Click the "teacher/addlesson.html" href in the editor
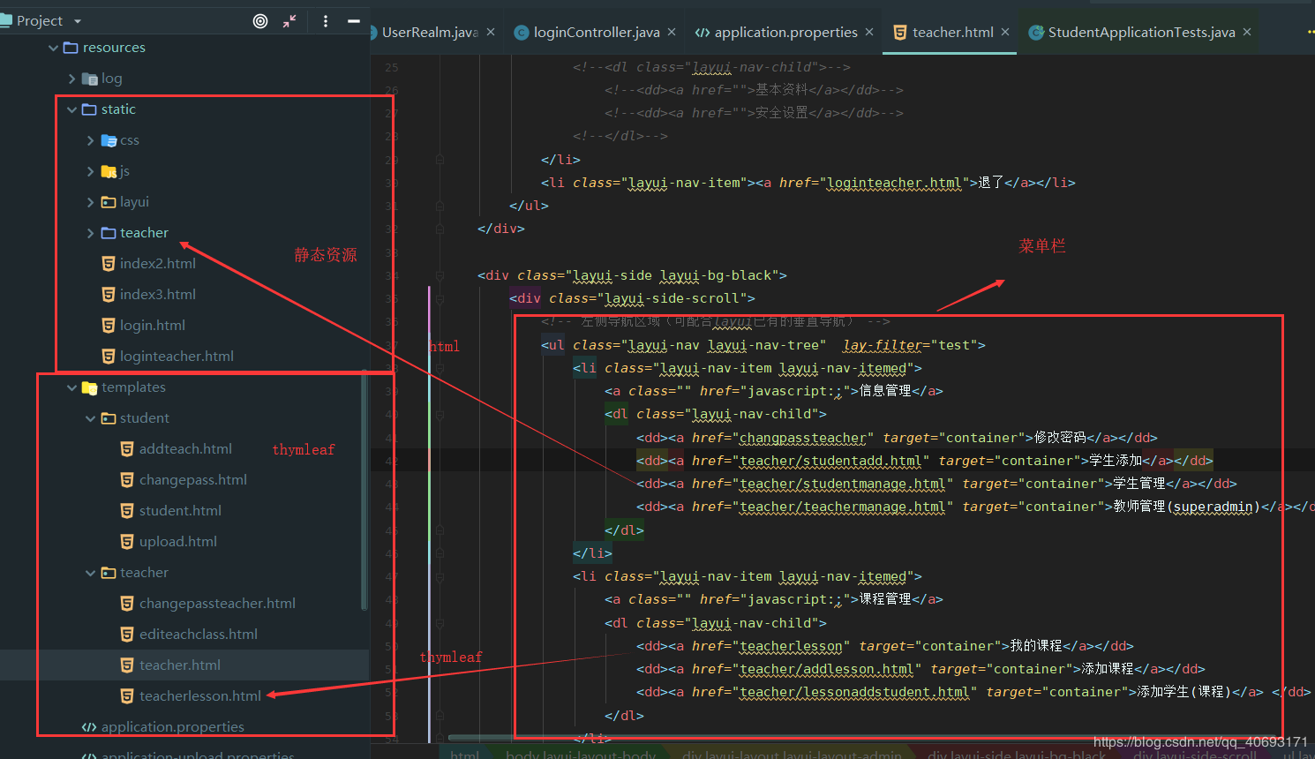 827,669
